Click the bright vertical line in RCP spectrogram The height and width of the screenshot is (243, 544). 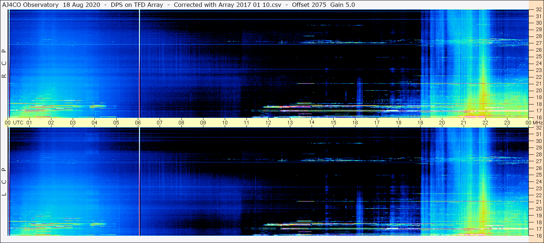pos(139,63)
